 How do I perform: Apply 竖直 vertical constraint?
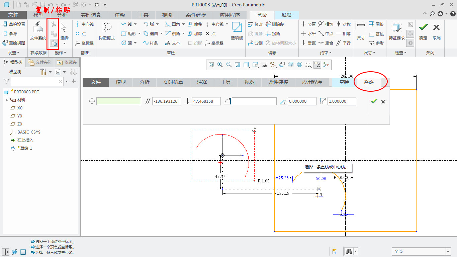pos(308,24)
